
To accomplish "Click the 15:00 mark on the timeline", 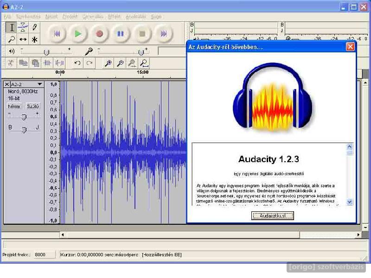I will [143, 72].
